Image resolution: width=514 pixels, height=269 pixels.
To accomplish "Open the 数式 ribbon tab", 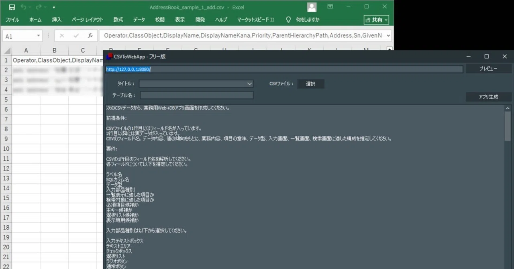I will coord(118,20).
